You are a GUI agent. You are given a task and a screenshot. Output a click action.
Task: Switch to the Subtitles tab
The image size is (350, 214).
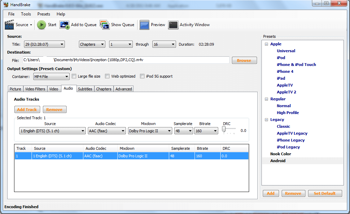pos(85,89)
